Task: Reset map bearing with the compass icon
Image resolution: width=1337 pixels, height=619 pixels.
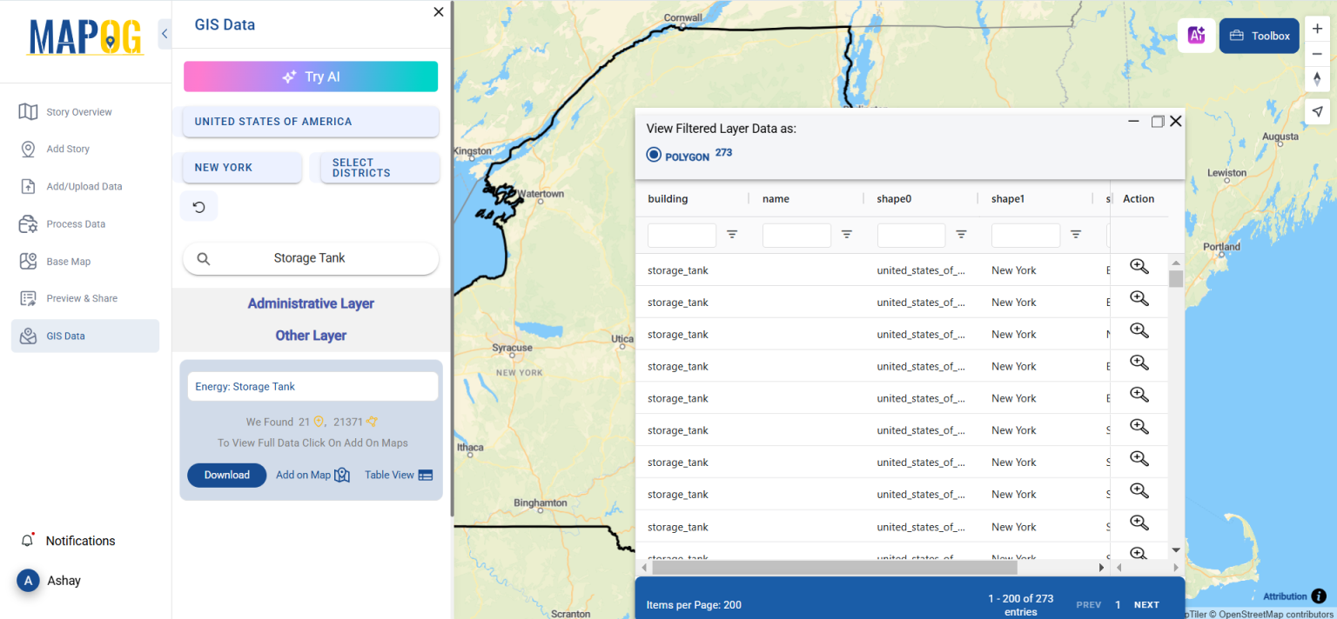Action: (x=1317, y=79)
